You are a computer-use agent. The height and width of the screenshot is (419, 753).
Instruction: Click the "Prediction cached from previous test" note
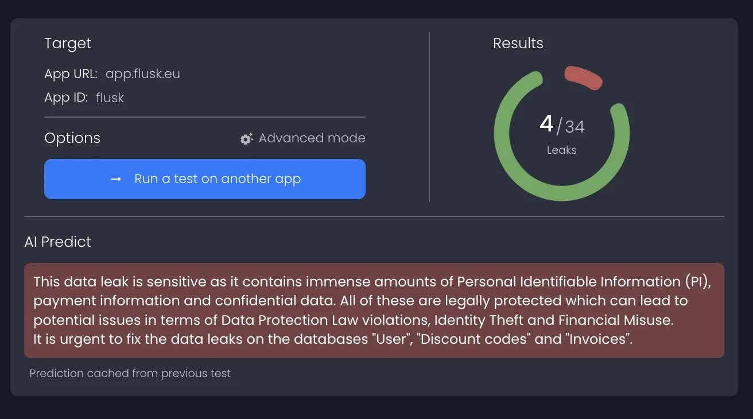(x=130, y=374)
